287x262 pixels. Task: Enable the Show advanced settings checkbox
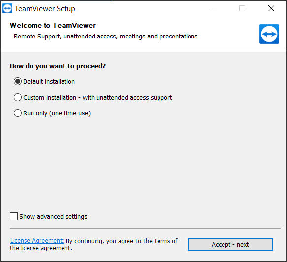pos(14,216)
